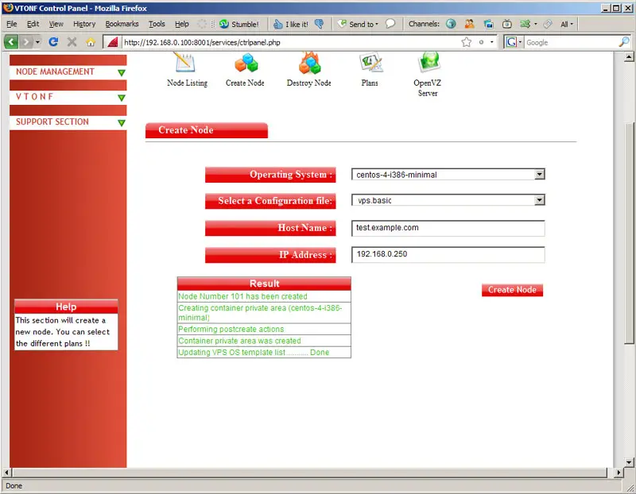Click the Google search box

571,42
